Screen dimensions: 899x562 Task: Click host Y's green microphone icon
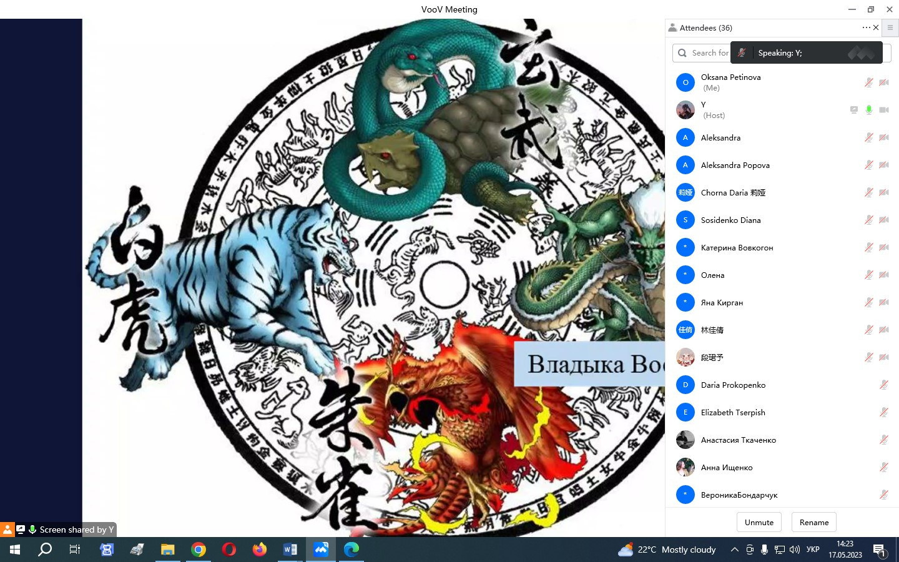coord(868,110)
